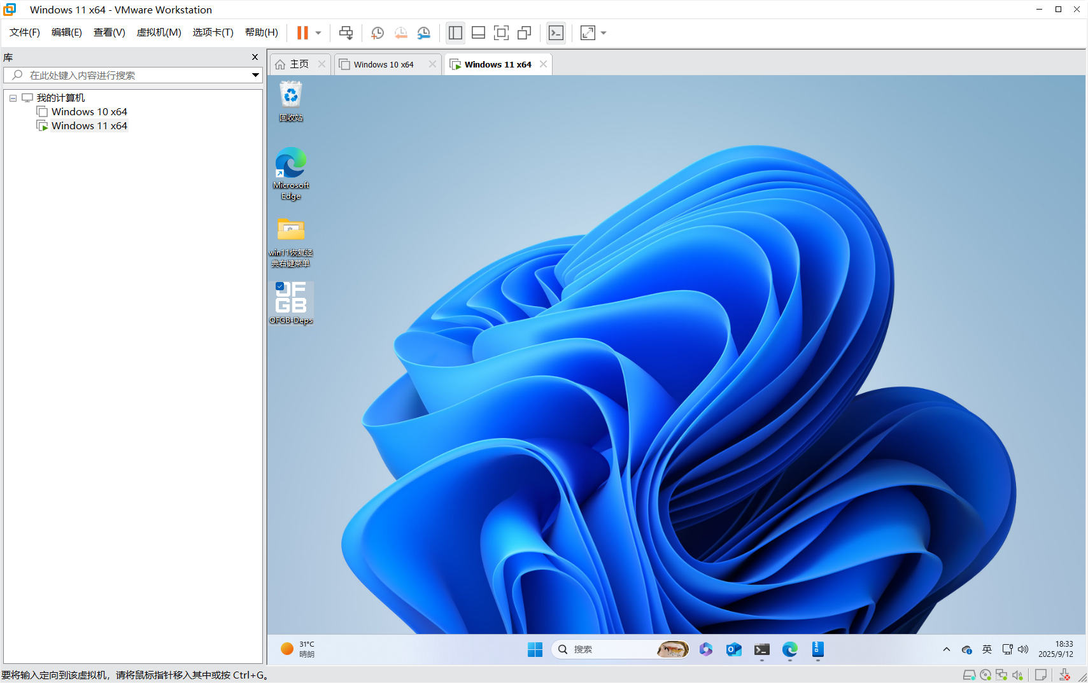Click the VMware Workstation title bar logo

pos(10,10)
